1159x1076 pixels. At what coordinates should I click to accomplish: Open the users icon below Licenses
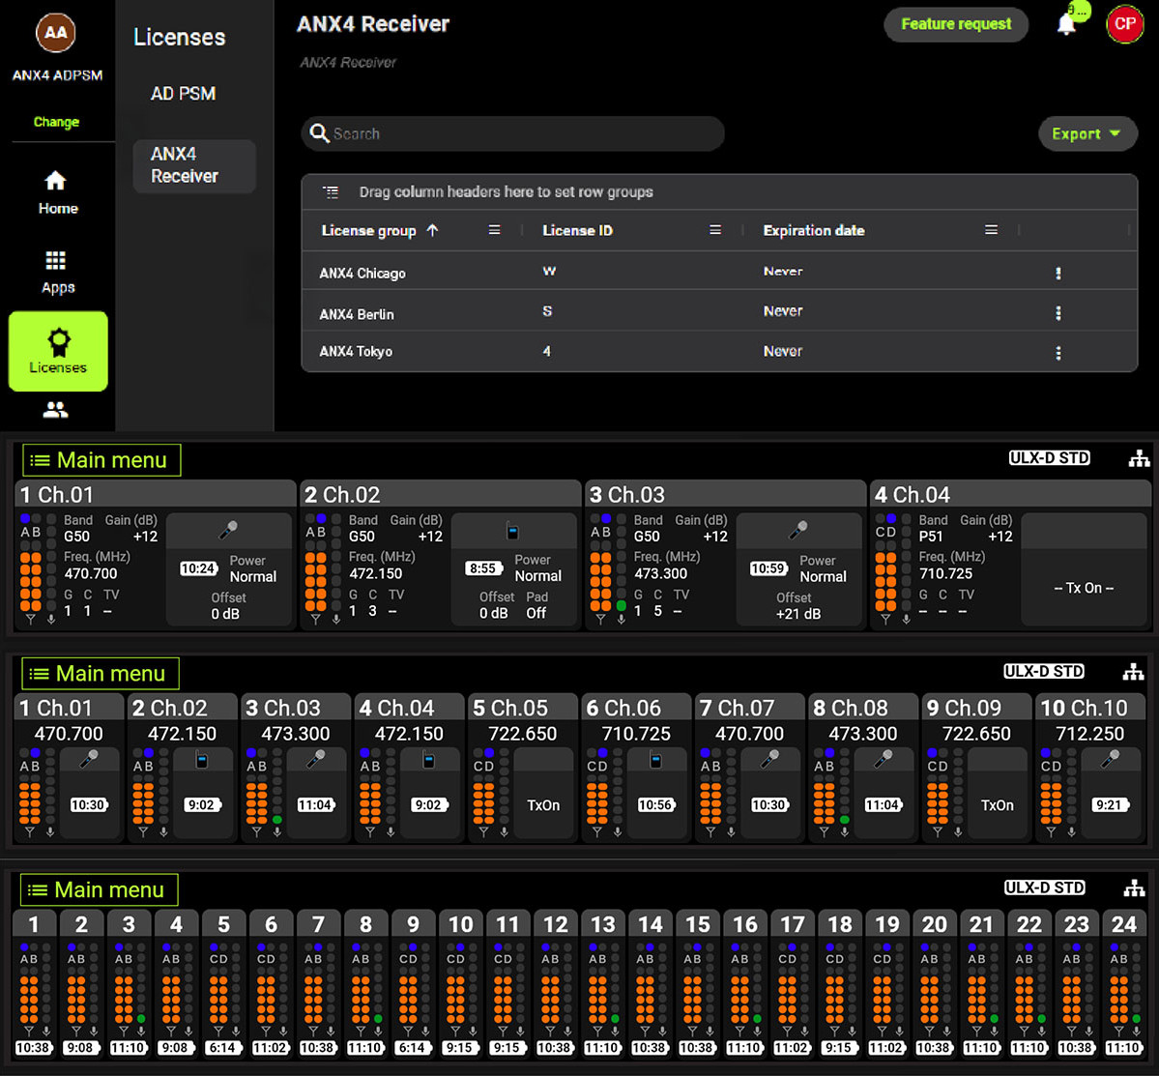(x=55, y=409)
